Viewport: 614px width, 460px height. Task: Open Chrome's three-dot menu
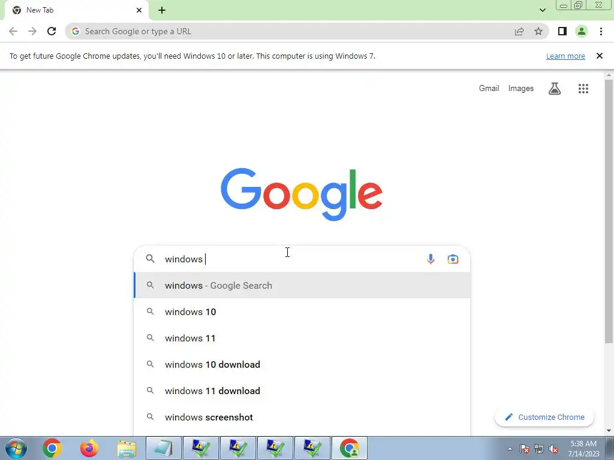[x=601, y=31]
